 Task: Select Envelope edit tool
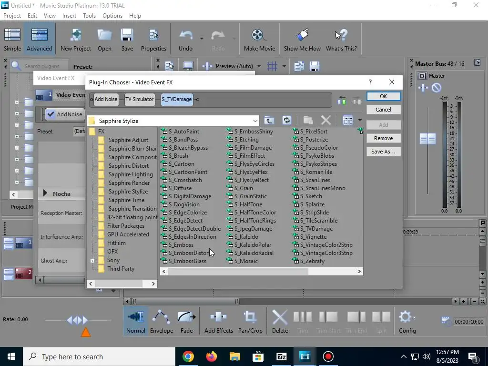(x=162, y=322)
